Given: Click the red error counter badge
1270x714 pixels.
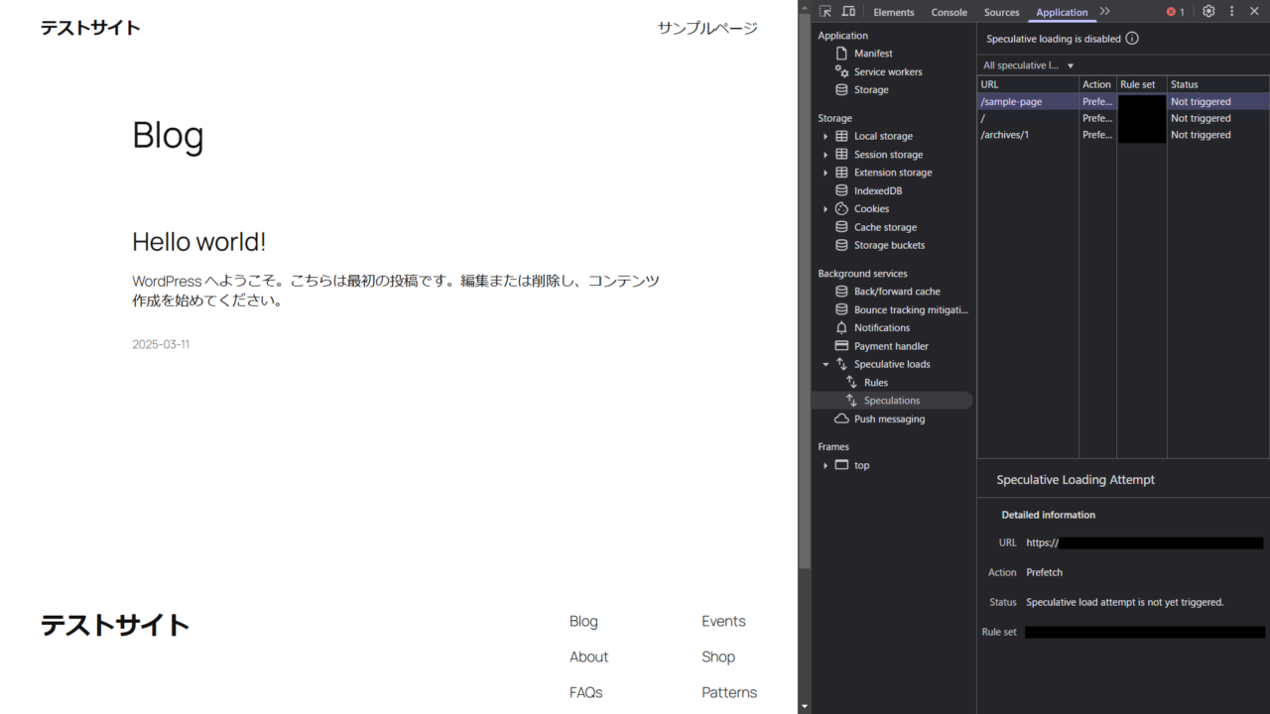Looking at the screenshot, I should click(1175, 11).
